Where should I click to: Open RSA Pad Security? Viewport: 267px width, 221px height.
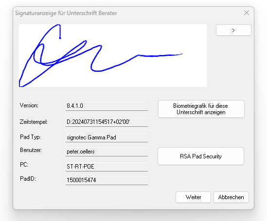[201, 156]
